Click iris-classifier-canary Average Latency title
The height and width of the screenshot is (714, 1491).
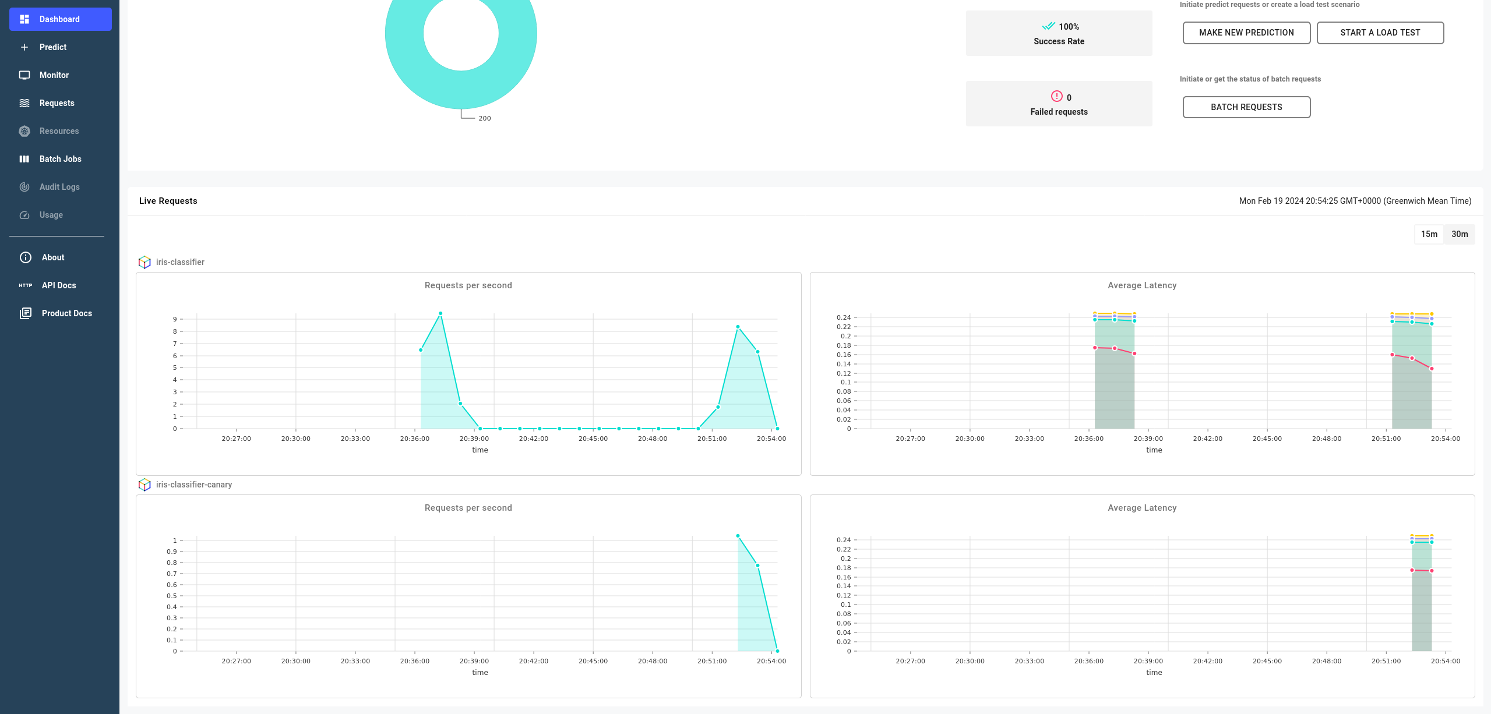1142,508
